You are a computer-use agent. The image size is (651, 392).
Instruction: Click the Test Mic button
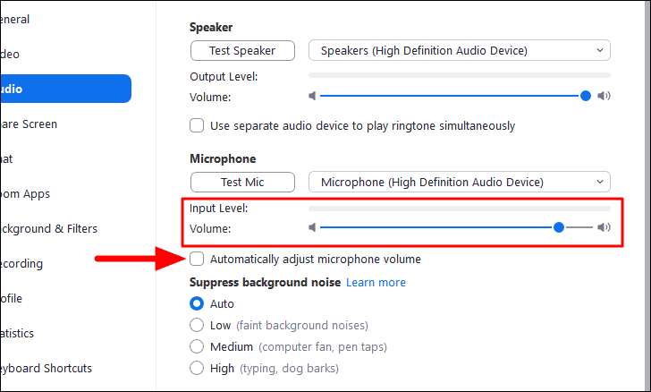(242, 182)
